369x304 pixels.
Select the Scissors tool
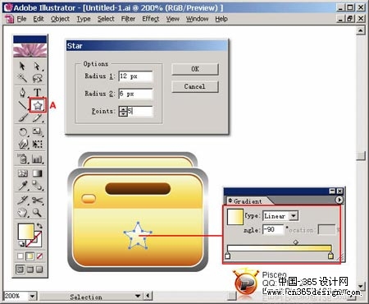[x=38, y=200]
